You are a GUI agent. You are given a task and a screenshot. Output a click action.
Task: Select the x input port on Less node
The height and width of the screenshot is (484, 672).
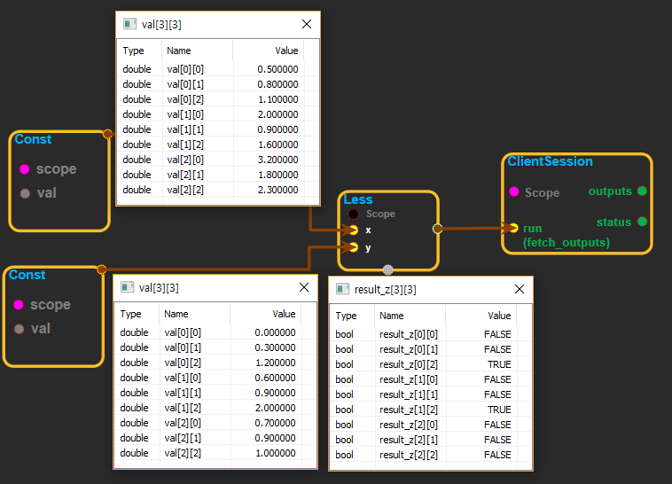(x=354, y=230)
